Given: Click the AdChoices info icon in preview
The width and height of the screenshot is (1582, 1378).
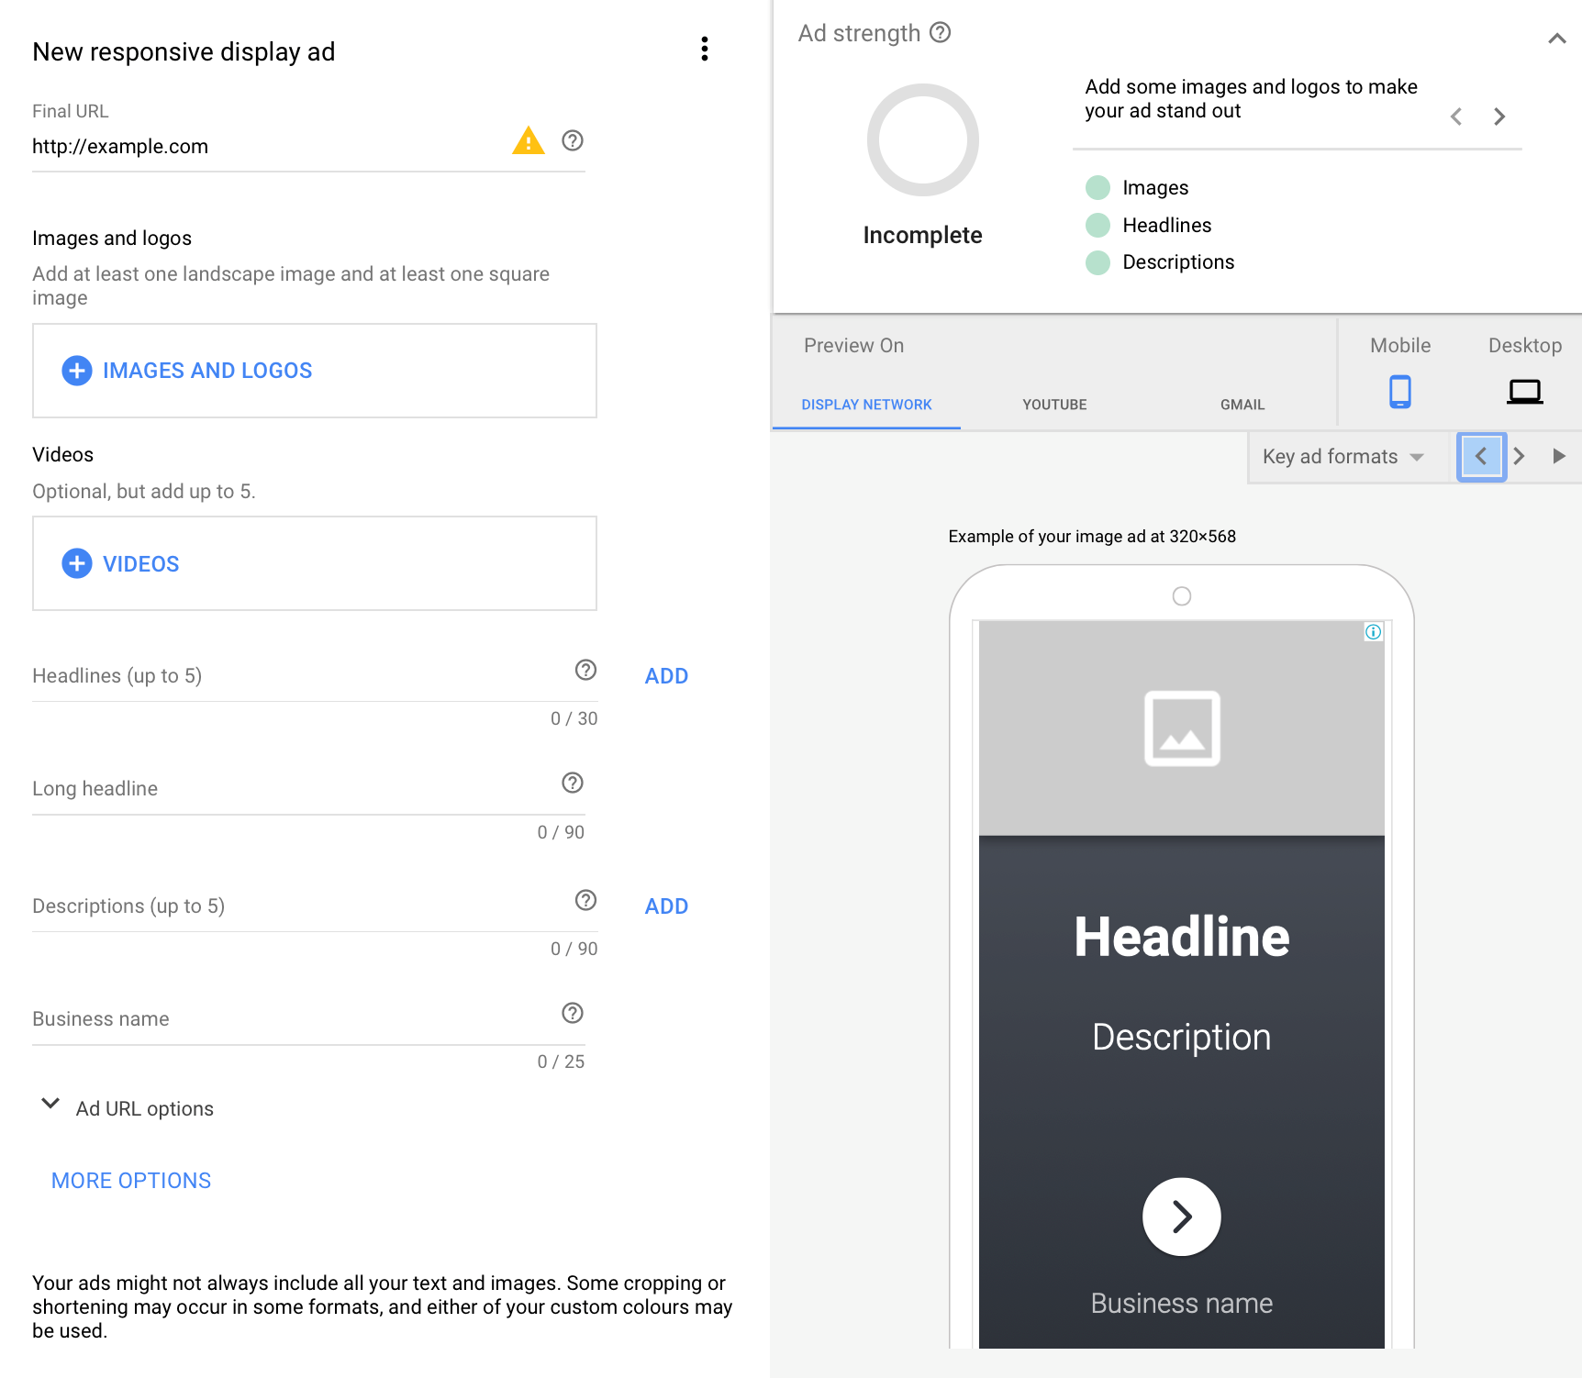Looking at the screenshot, I should coord(1373,631).
